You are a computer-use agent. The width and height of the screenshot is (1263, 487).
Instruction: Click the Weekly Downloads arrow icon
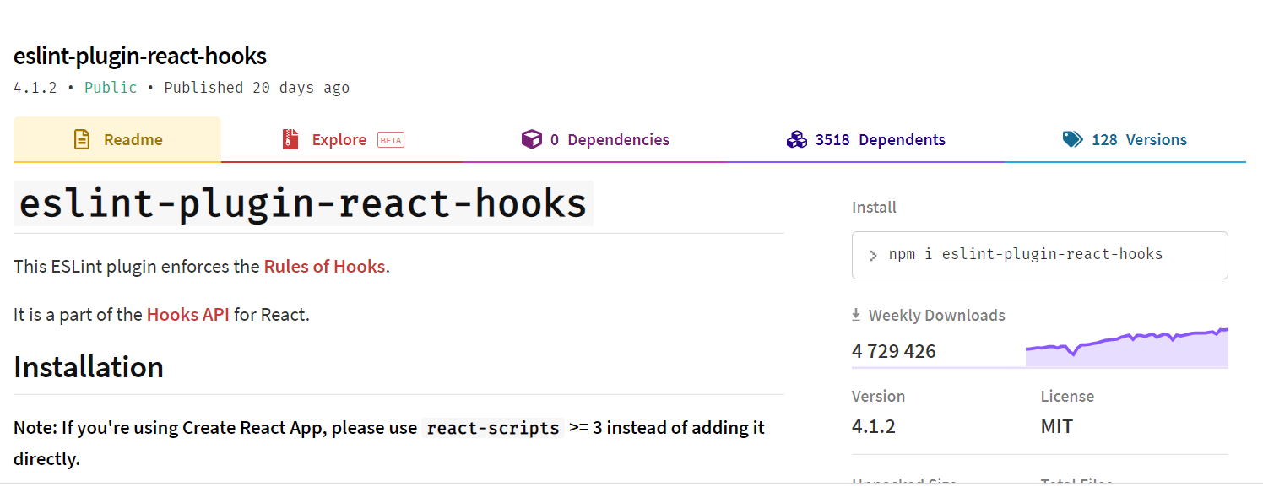(857, 314)
